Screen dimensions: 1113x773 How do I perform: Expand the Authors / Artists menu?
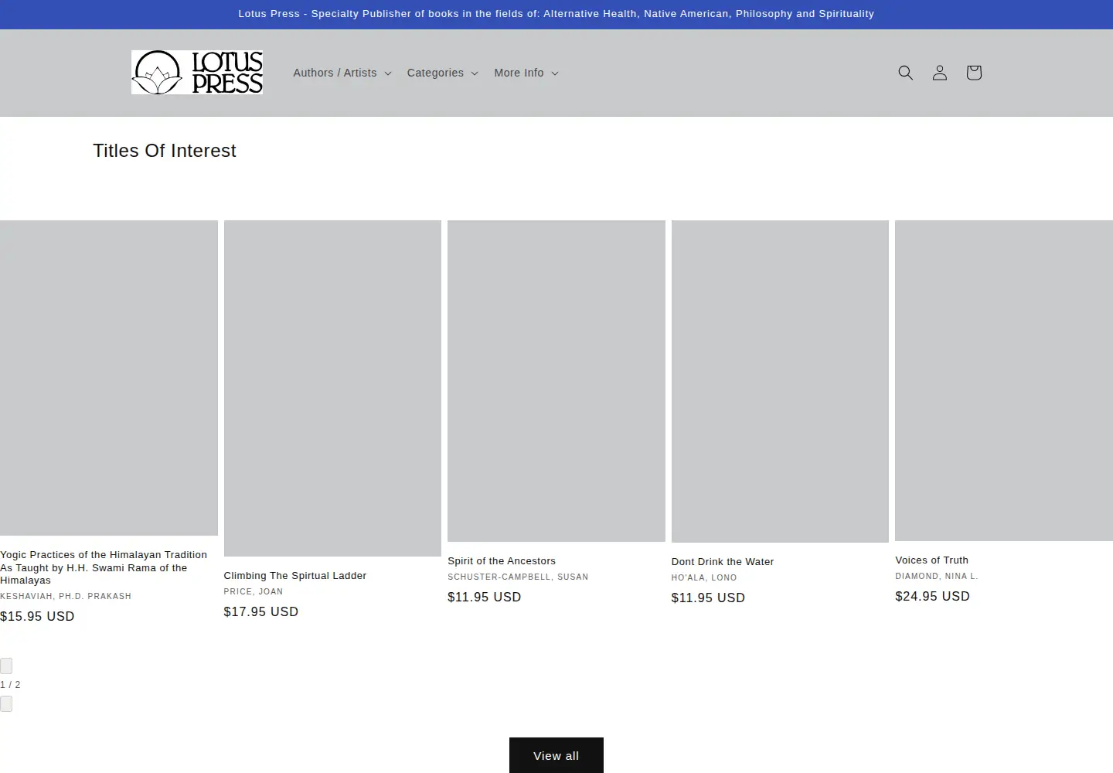(x=342, y=73)
